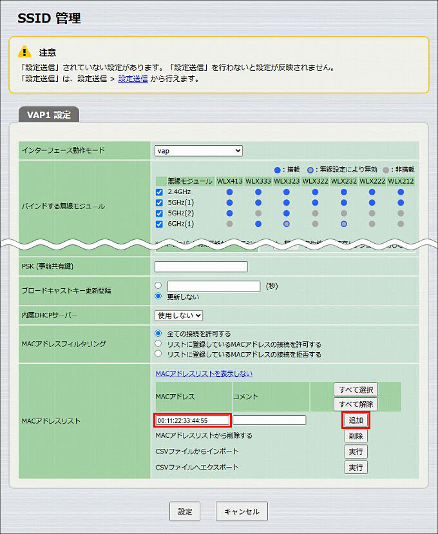This screenshot has height=534, width=438.
Task: Click the 削除 button
Action: [356, 436]
